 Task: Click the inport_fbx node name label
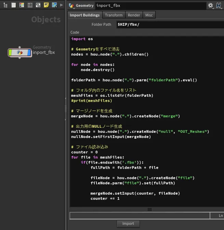[x=44, y=53]
